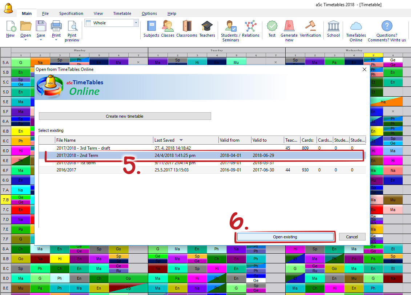Click the Cancel button in dialog
This screenshot has width=411, height=295.
352,237
